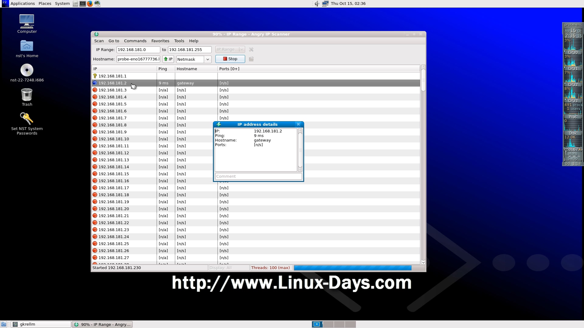This screenshot has width=584, height=328.
Task: Select row 192.168.181.18
Action: point(256,195)
